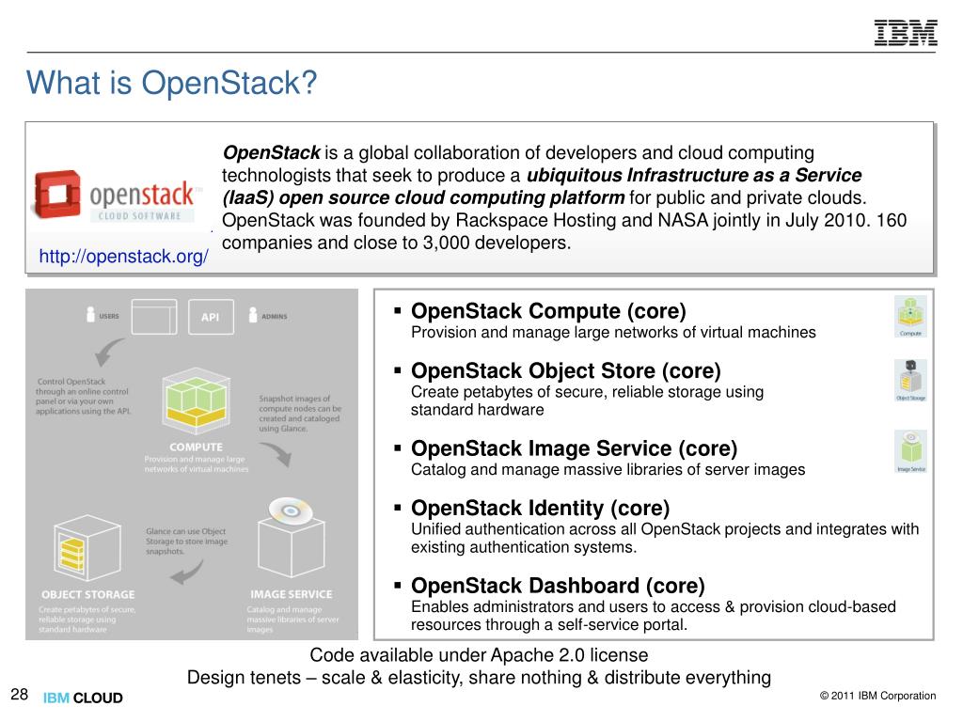Click the IBM logo in the corner
This screenshot has width=963, height=722.
pos(906,33)
